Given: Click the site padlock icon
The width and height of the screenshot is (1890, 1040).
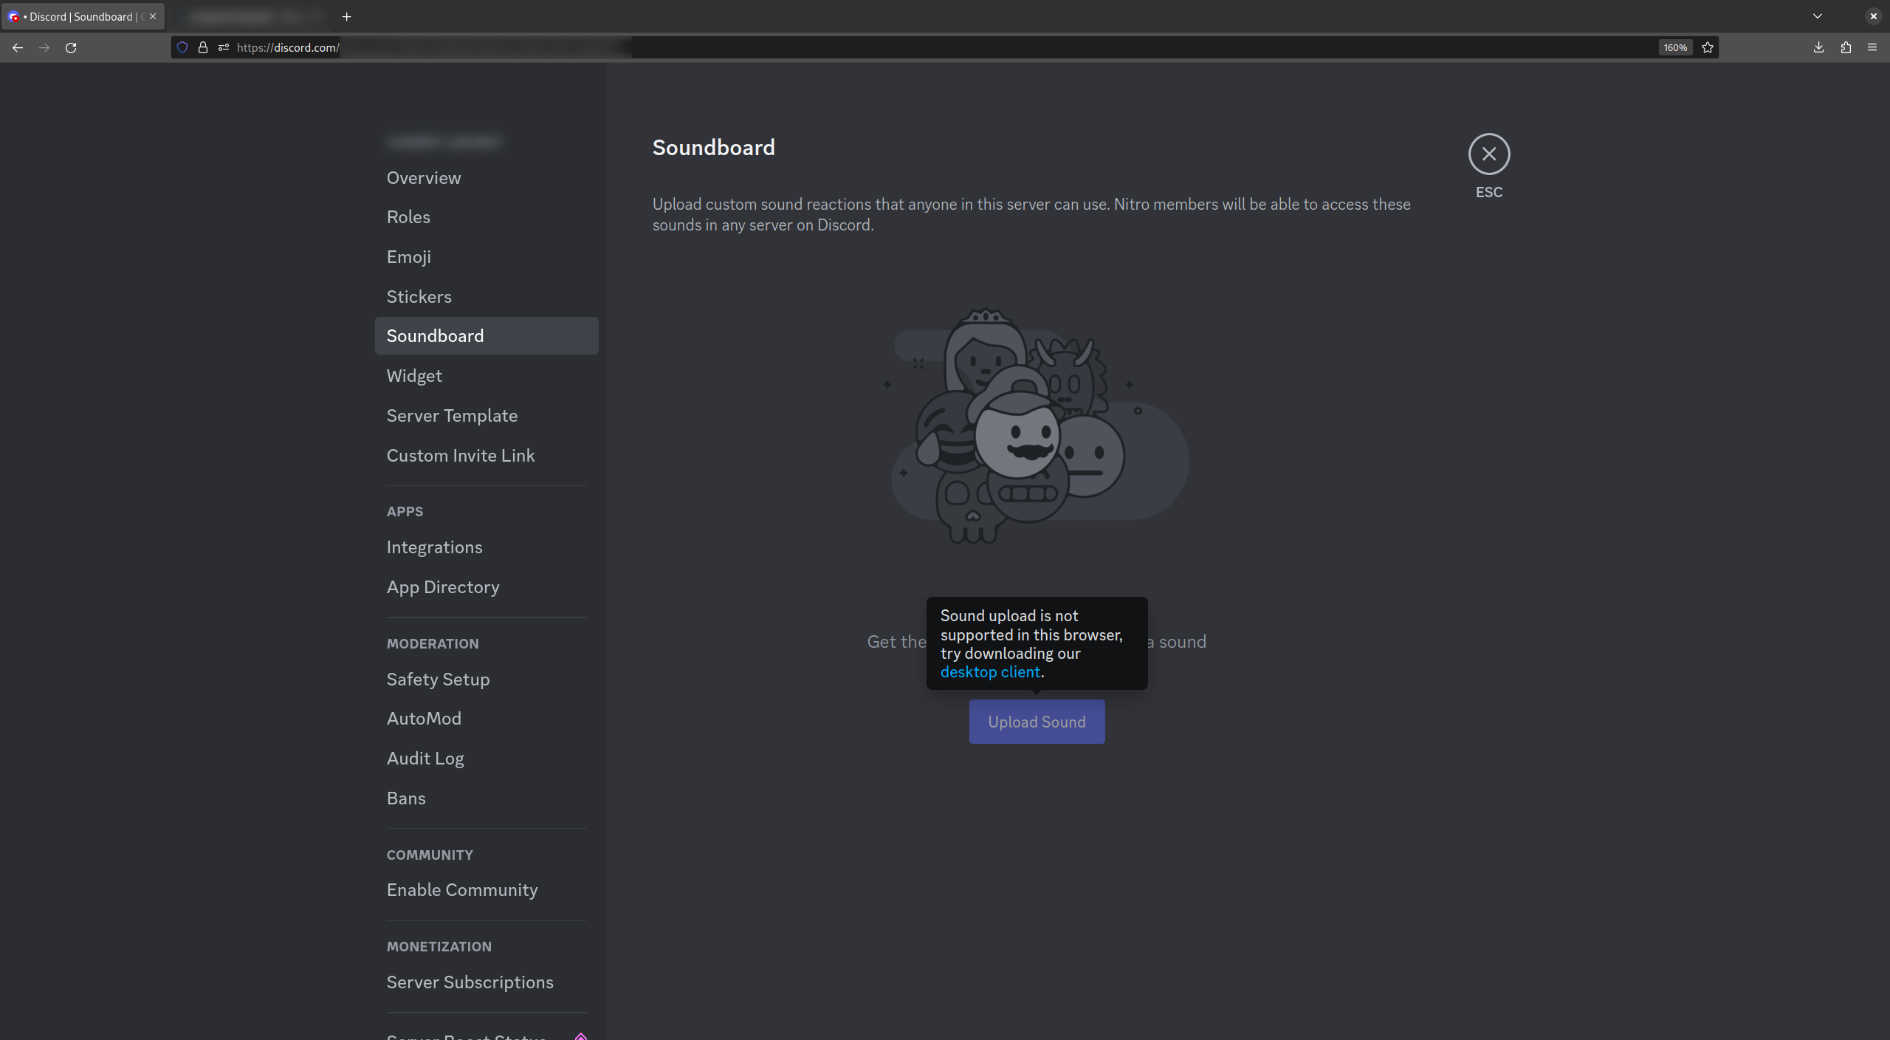Looking at the screenshot, I should tap(203, 47).
